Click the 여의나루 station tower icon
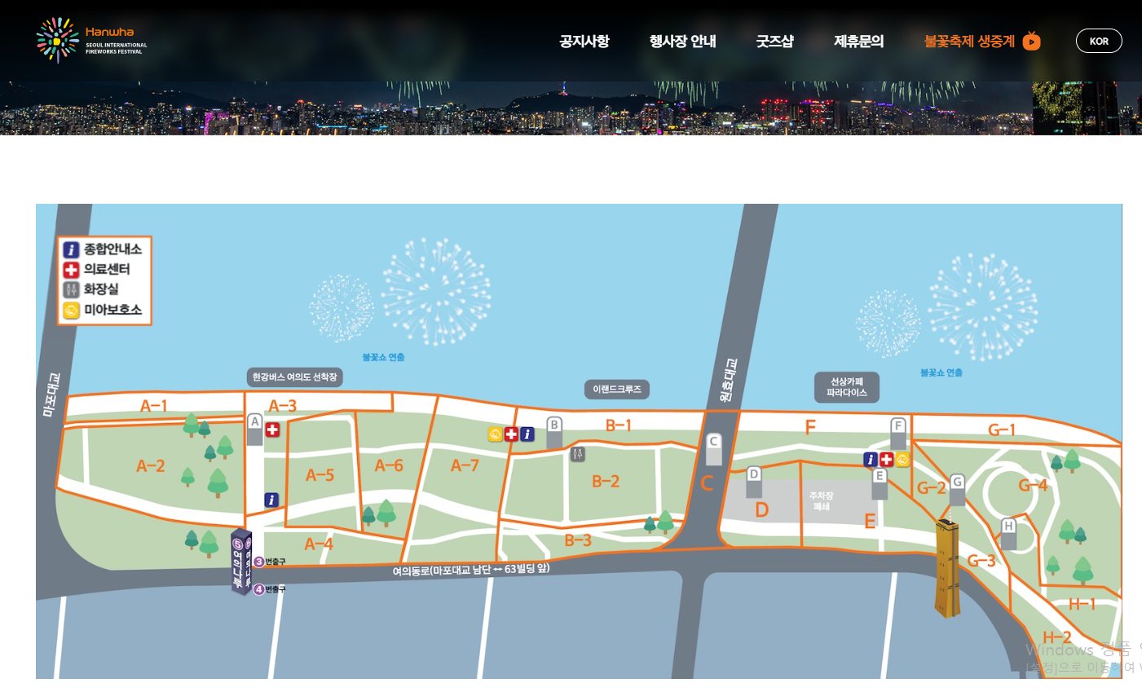The height and width of the screenshot is (692, 1142). [242, 562]
